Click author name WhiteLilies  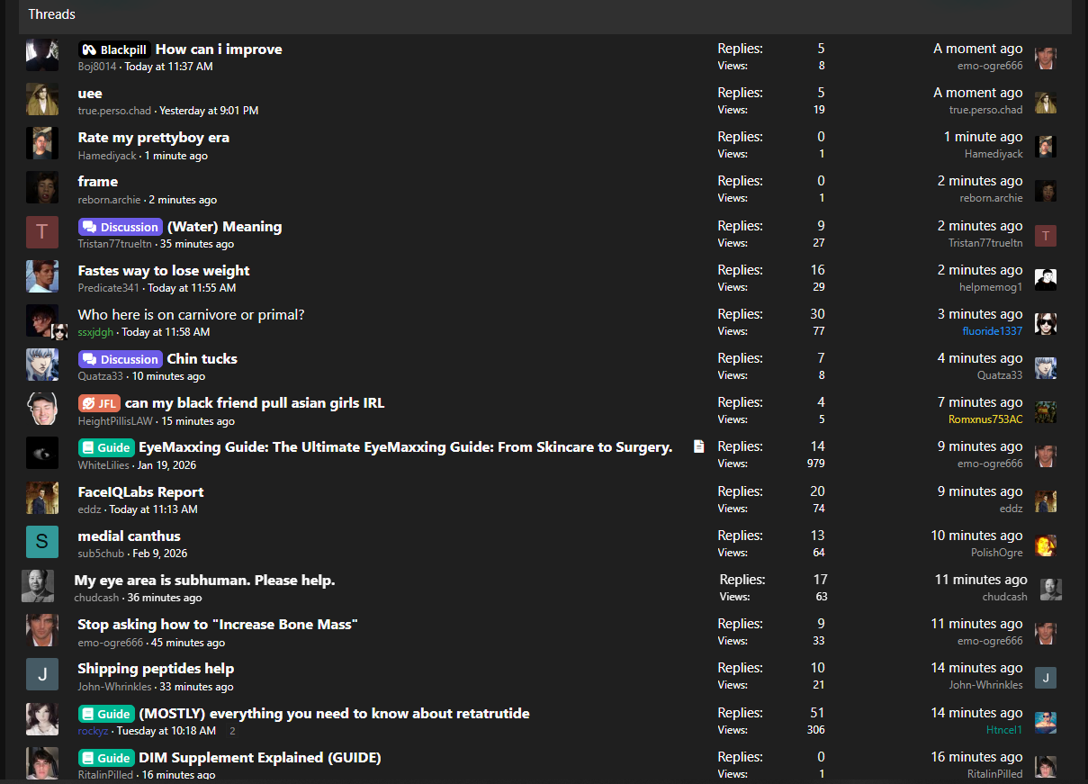103,465
